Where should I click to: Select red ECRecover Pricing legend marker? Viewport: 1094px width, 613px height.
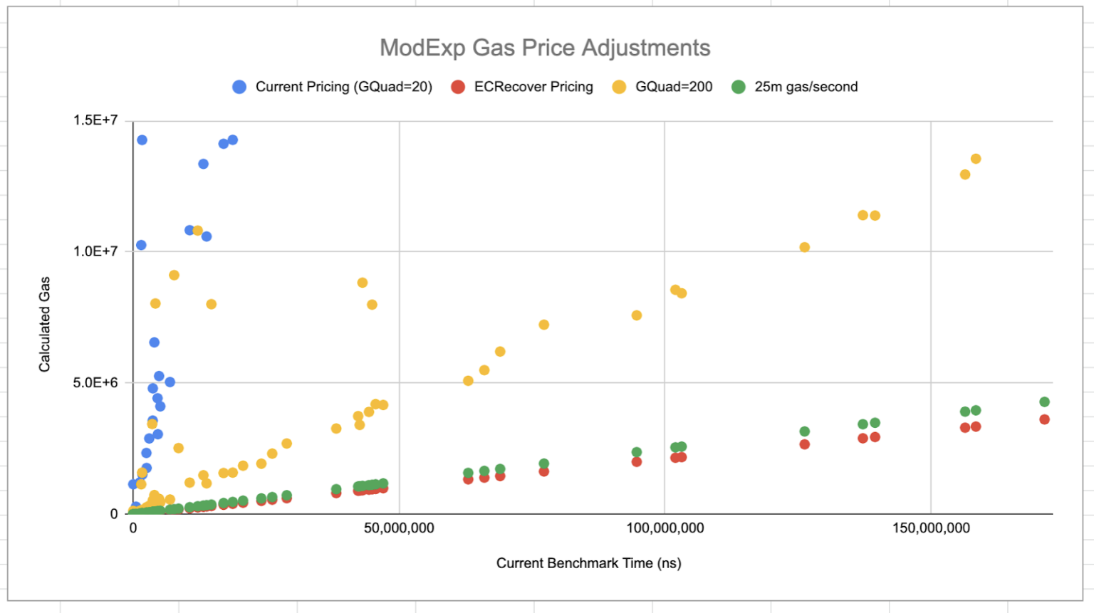coord(458,87)
